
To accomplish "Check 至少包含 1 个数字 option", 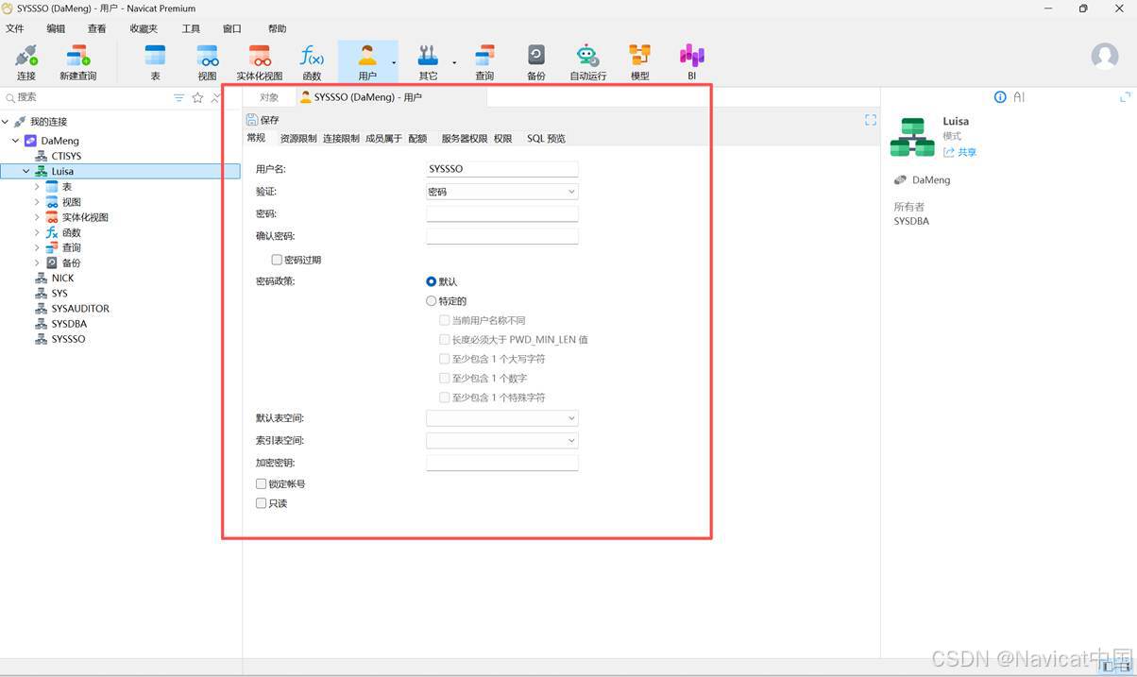I will (x=444, y=379).
